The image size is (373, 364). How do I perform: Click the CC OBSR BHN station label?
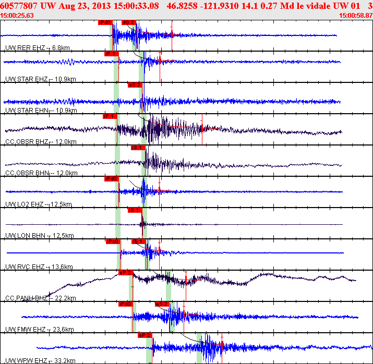coord(41,173)
